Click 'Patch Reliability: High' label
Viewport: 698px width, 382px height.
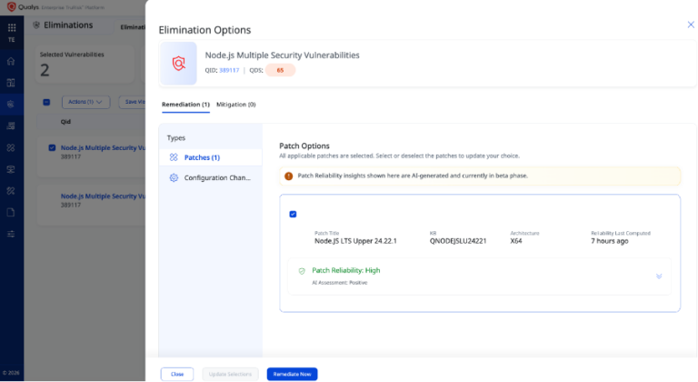point(346,270)
